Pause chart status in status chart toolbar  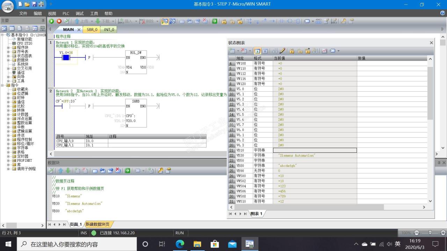click(265, 51)
